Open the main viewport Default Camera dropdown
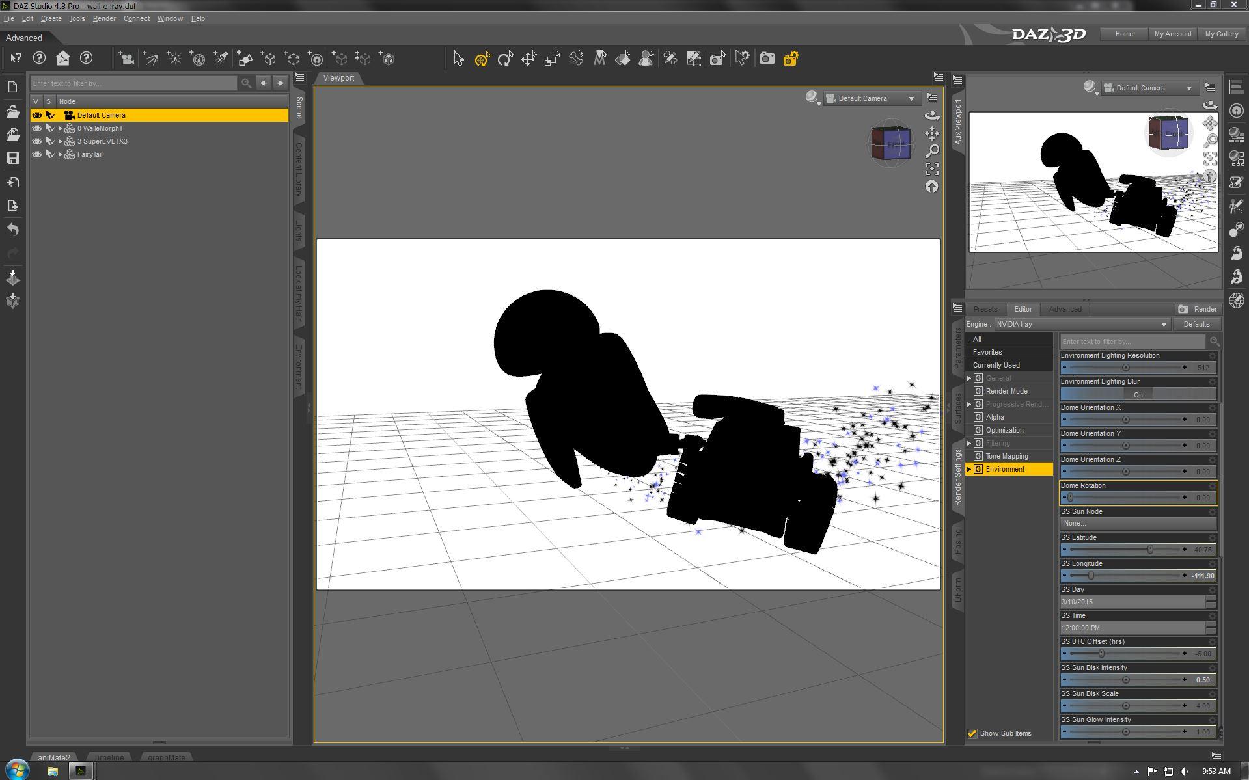The width and height of the screenshot is (1249, 780). [x=872, y=98]
